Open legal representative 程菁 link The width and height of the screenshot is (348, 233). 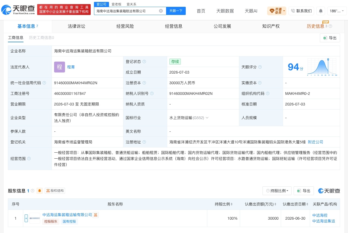(71, 67)
